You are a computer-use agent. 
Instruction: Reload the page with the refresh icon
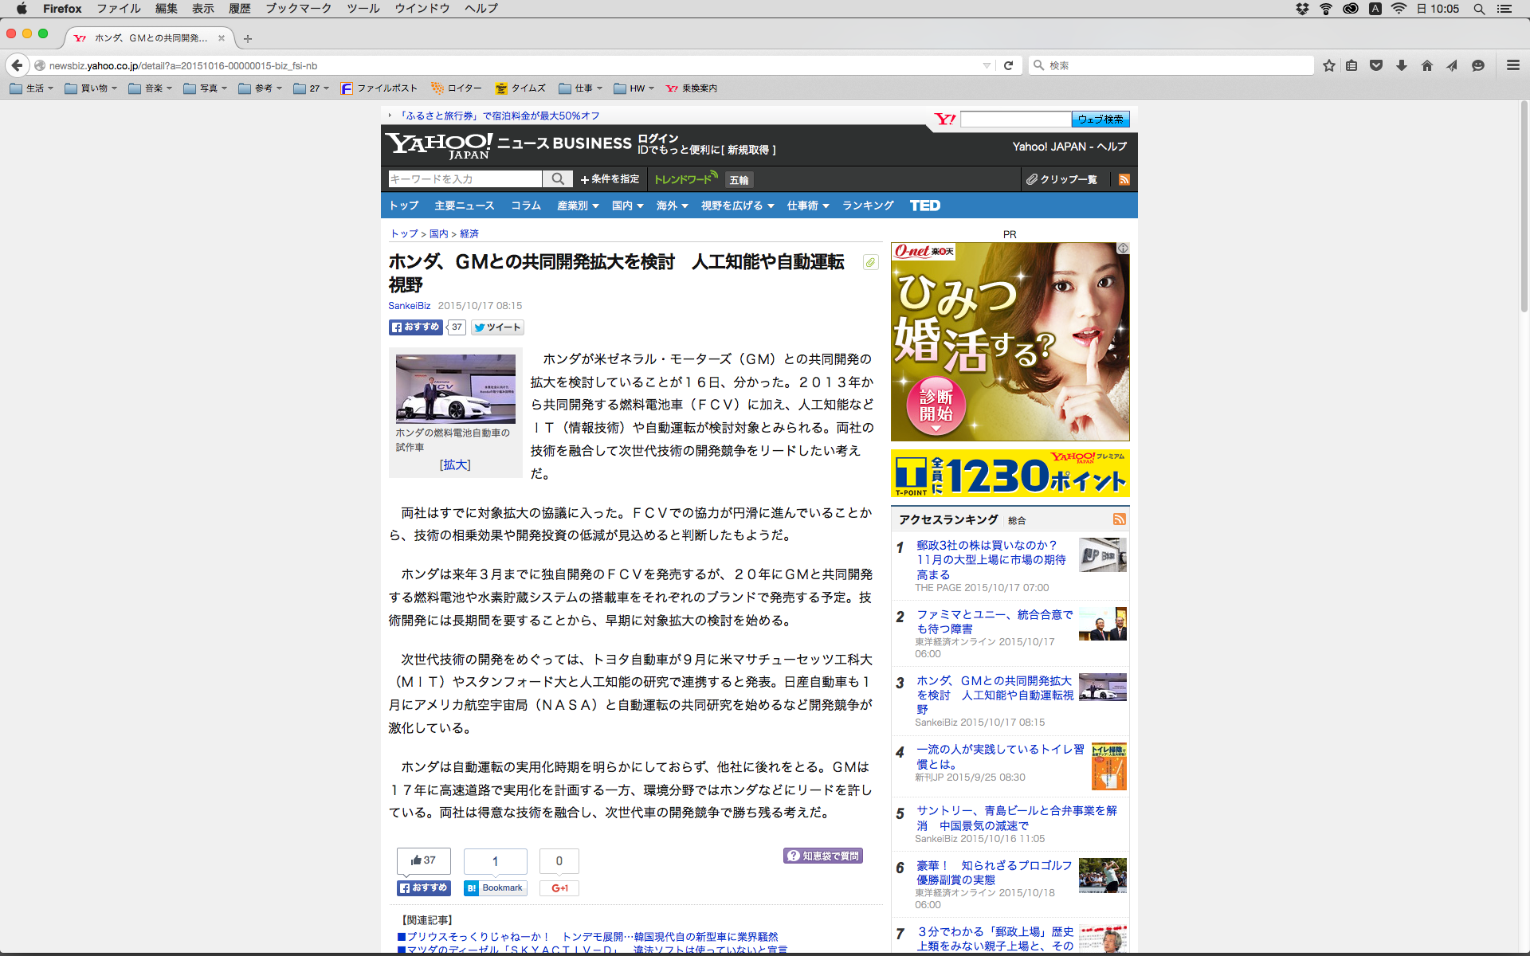(x=1008, y=65)
